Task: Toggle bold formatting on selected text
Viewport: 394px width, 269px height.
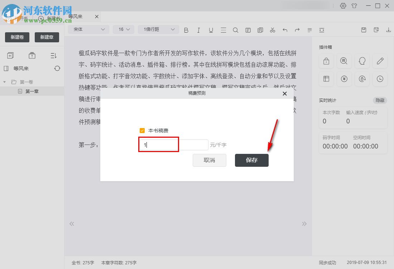Action: coord(186,30)
